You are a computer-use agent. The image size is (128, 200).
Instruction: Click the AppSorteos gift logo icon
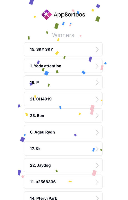[47, 15]
